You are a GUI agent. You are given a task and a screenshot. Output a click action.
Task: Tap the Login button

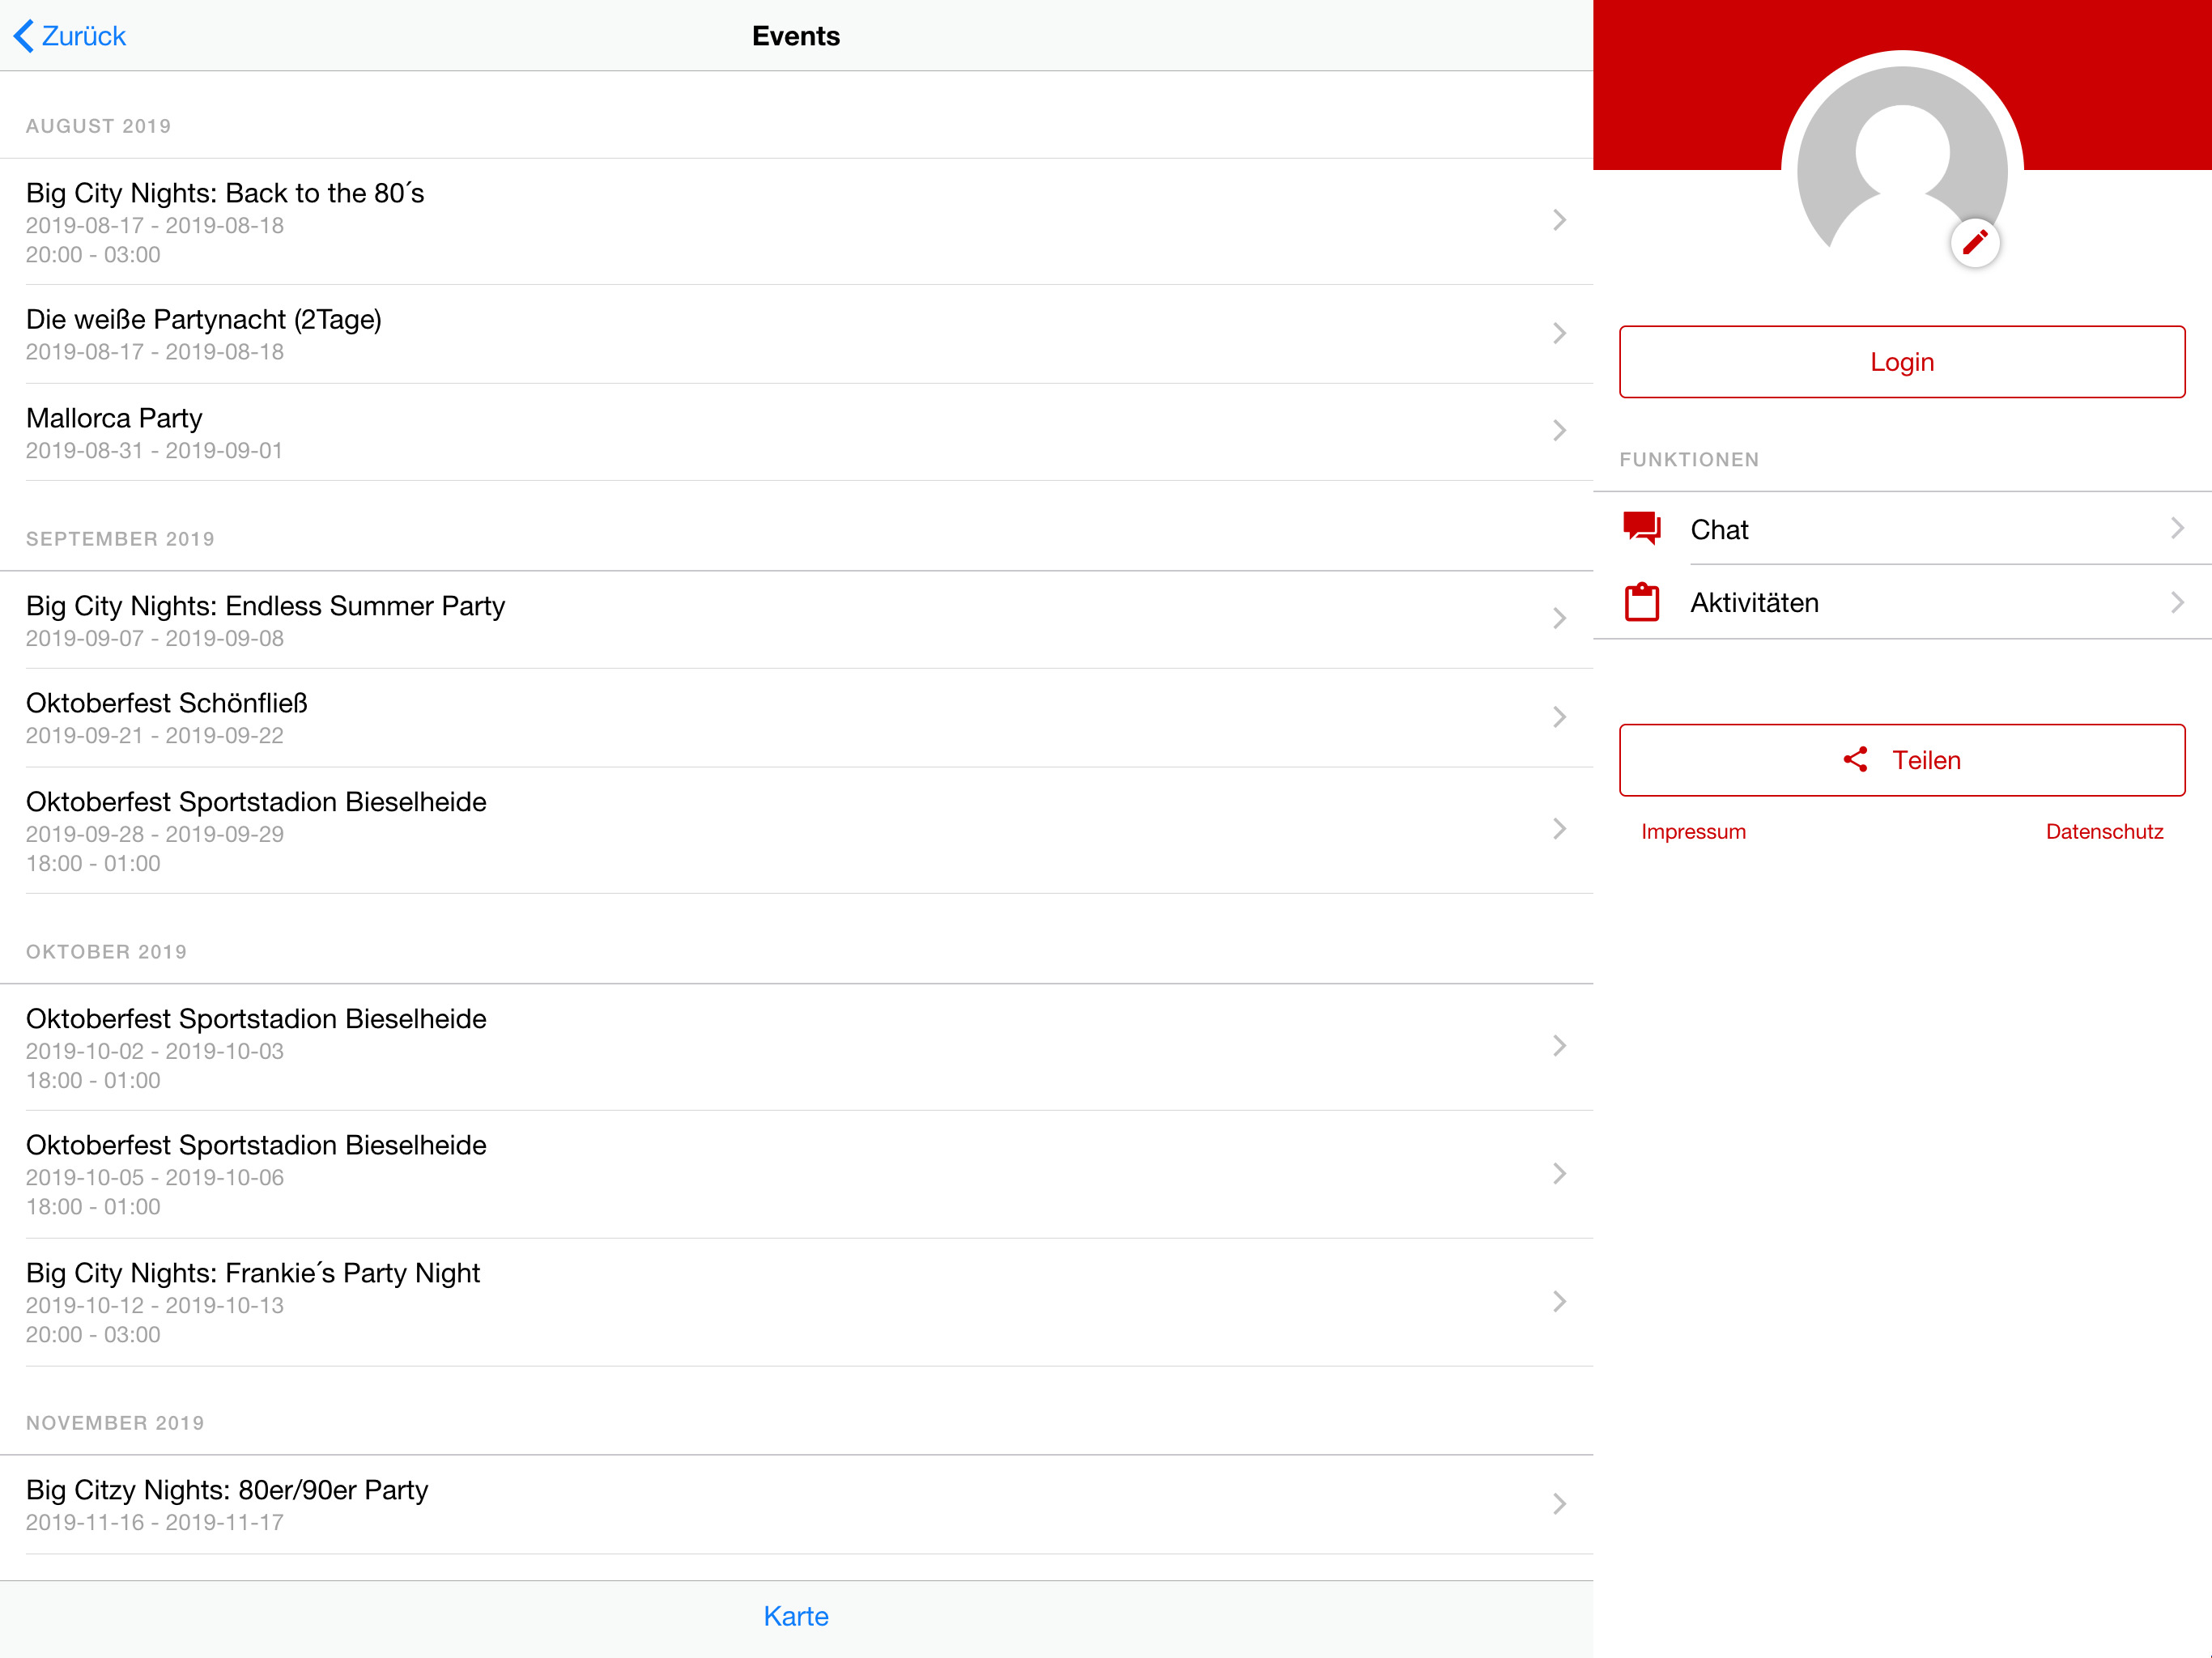pos(1902,362)
